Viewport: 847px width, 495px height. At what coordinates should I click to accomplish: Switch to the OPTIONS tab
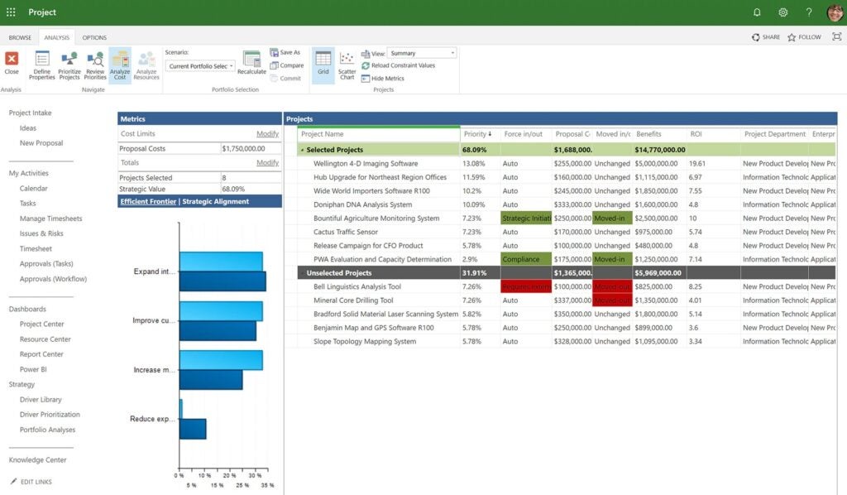(93, 37)
